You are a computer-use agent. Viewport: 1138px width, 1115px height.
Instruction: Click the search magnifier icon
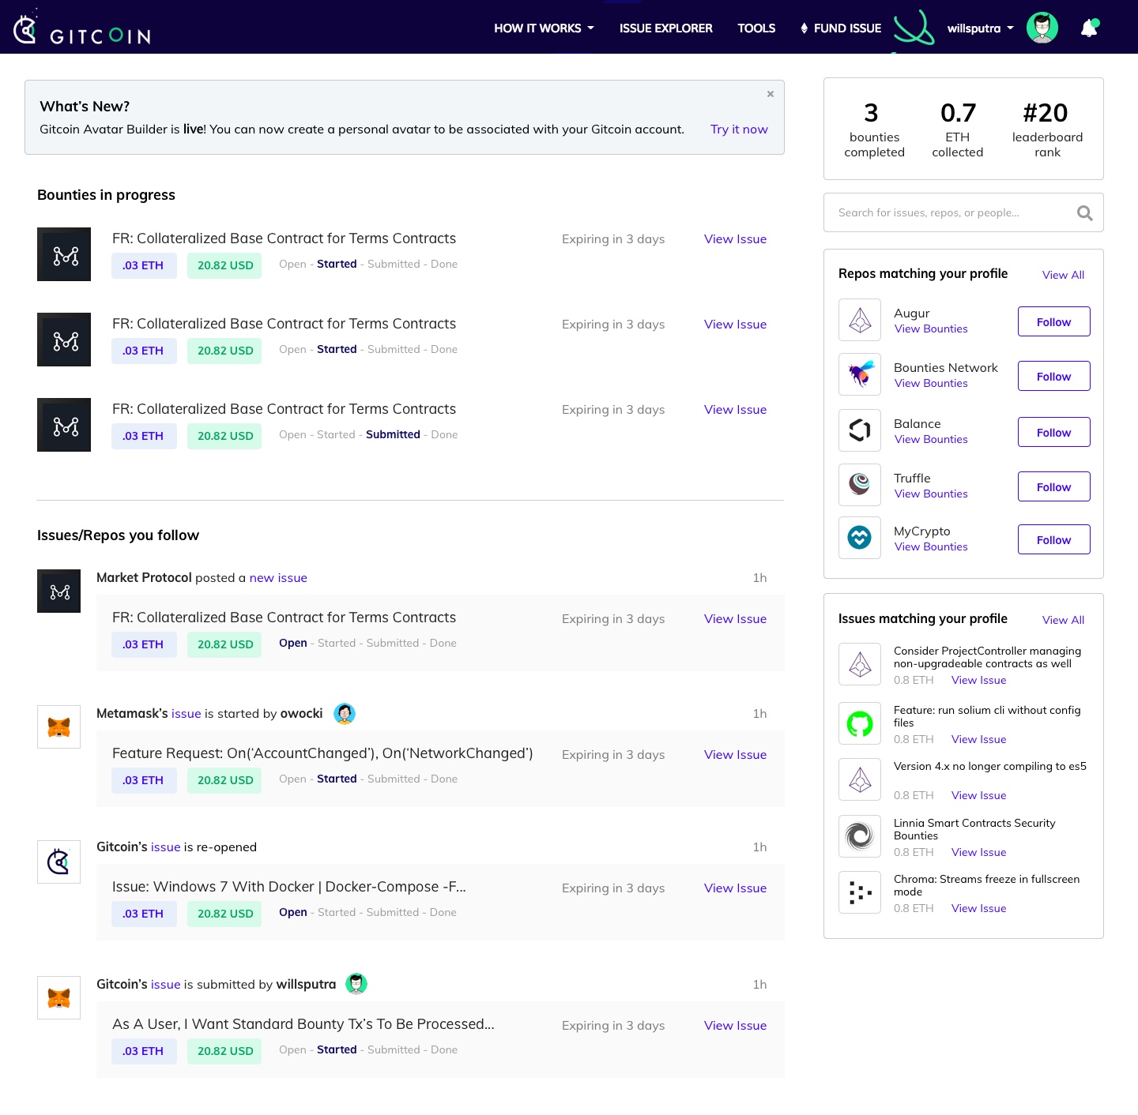[x=1084, y=212]
